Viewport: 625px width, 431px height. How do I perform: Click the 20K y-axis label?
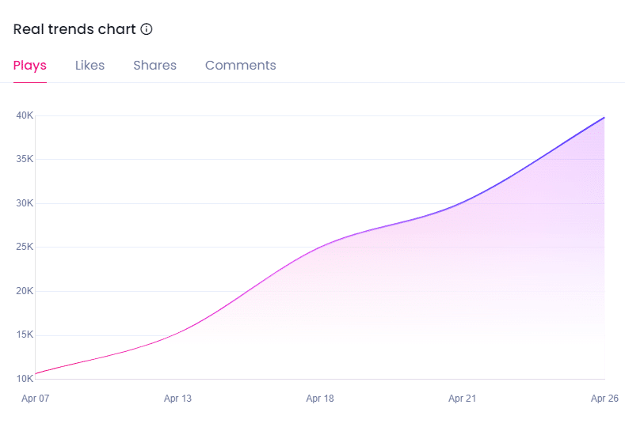coord(25,291)
